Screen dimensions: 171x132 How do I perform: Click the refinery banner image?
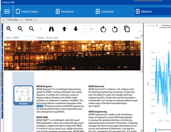72,55
